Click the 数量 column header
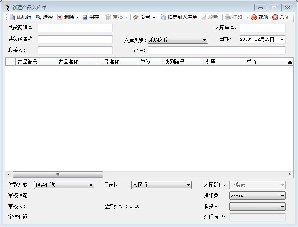Image resolution: width=298 pixels, height=227 pixels. pos(224,62)
